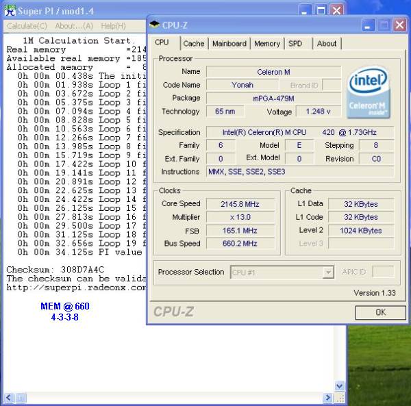Image resolution: width=411 pixels, height=406 pixels.
Task: Click the 660.2 MHz bus speed value
Action: (x=240, y=244)
